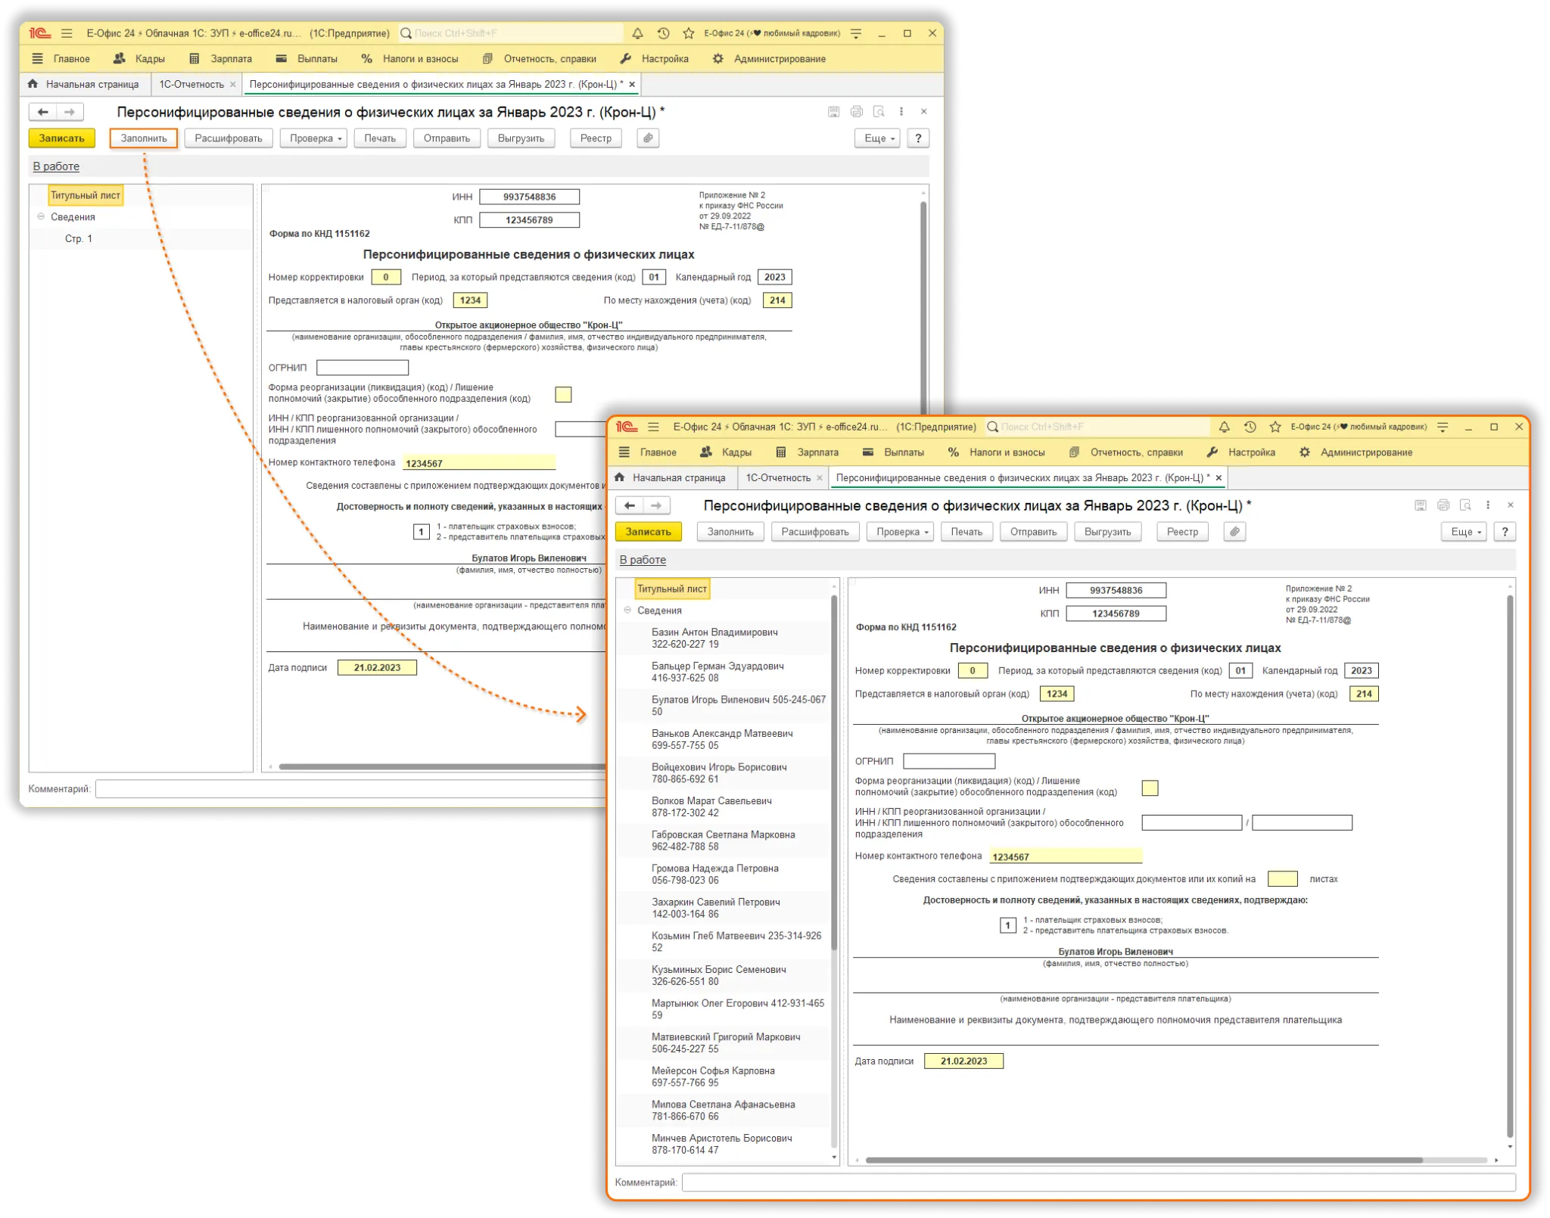Image resolution: width=1550 pixels, height=1218 pixels.
Task: Click save diskette icon in front window header
Action: point(1420,505)
